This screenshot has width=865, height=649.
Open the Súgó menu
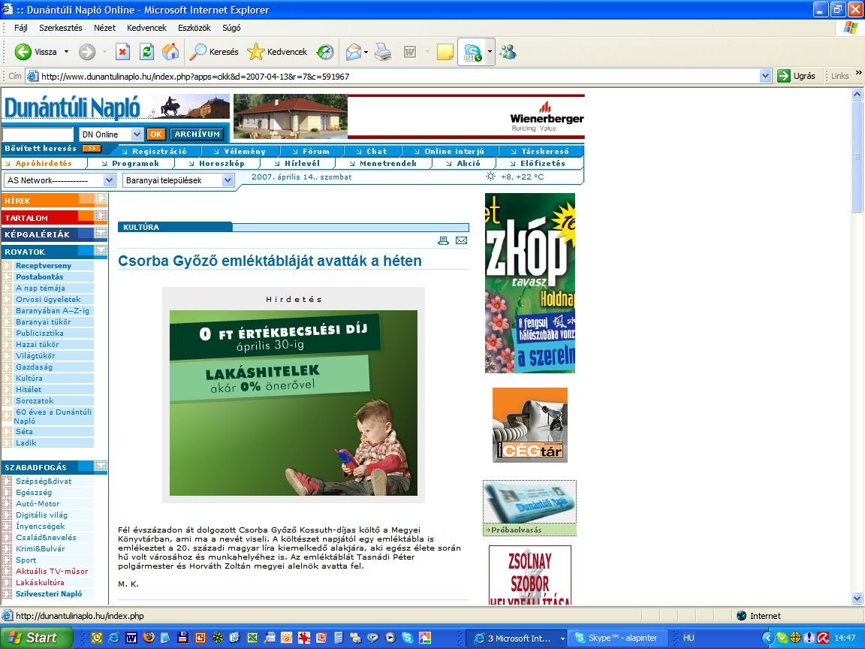[x=231, y=28]
